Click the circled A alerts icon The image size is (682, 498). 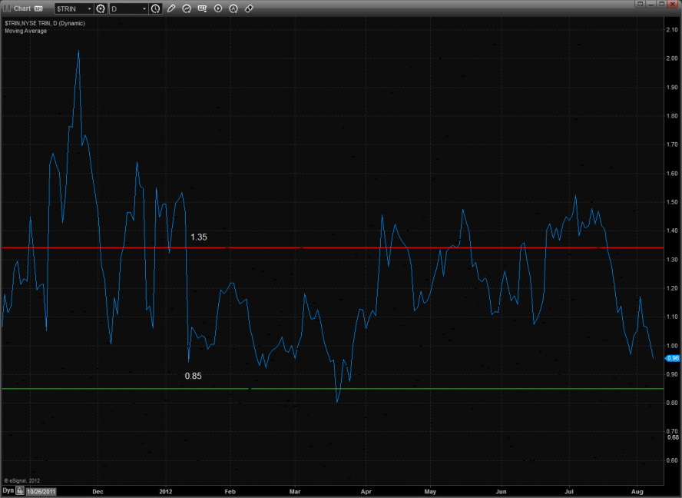click(233, 8)
